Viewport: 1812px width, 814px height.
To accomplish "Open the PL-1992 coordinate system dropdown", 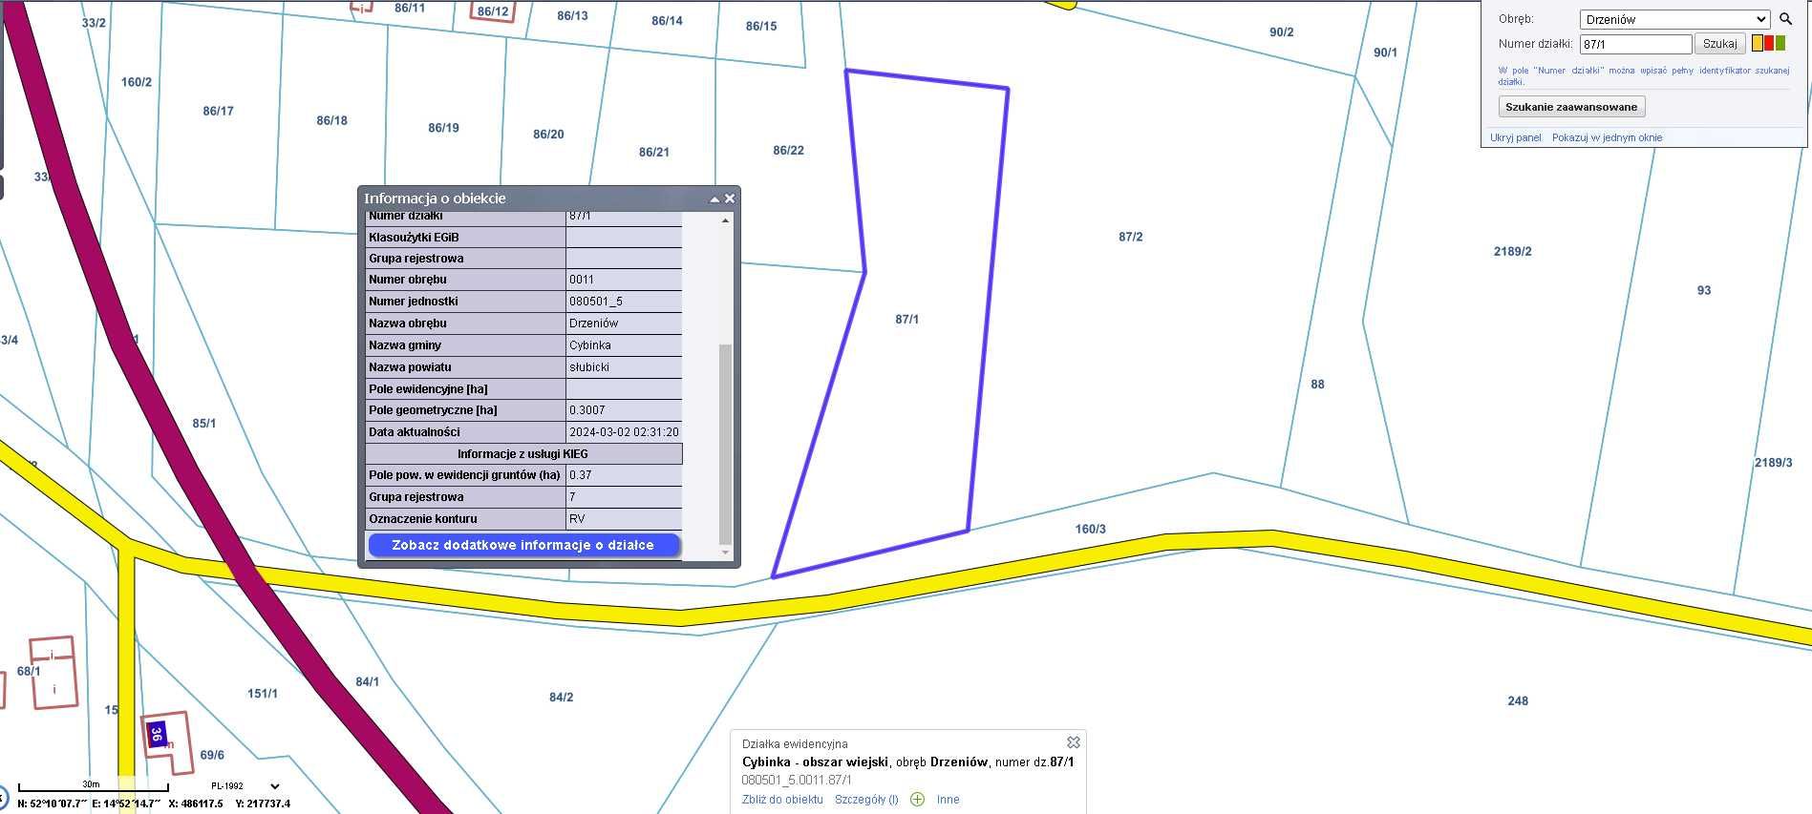I will [245, 786].
